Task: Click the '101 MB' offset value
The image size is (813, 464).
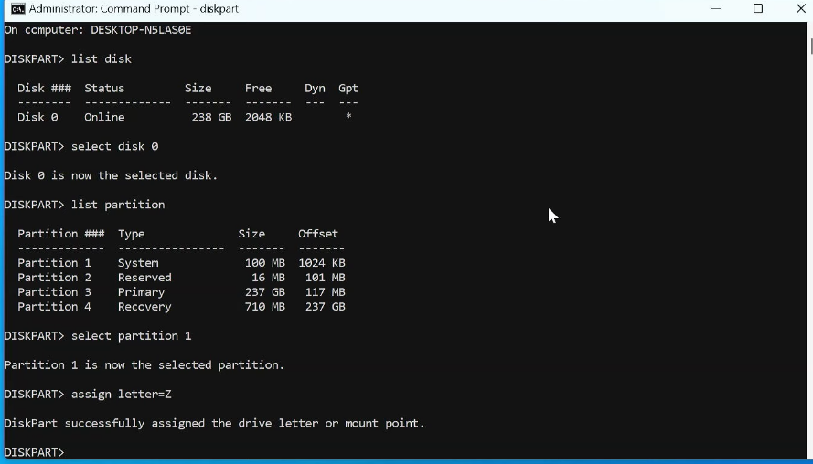Action: [x=325, y=278]
